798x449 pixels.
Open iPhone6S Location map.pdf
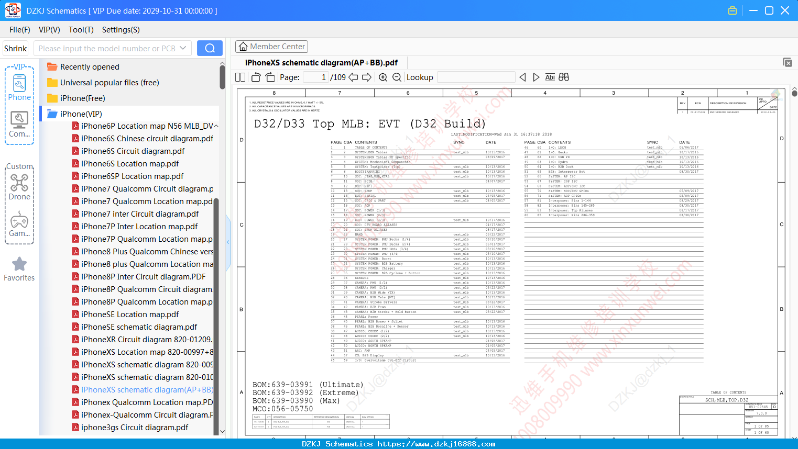coord(125,164)
